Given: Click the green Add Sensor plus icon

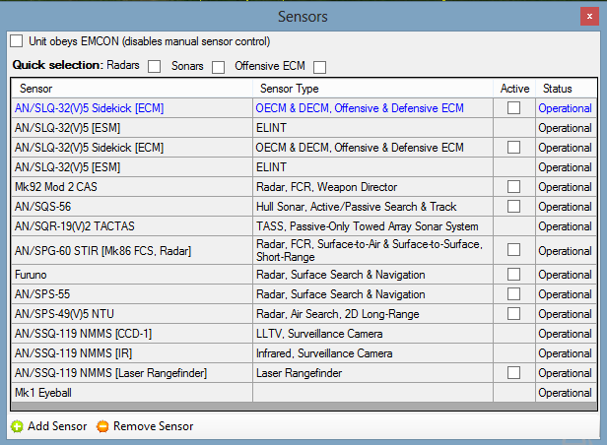Looking at the screenshot, I should 17,426.
